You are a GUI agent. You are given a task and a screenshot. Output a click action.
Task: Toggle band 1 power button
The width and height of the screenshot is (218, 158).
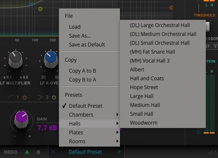24,97
